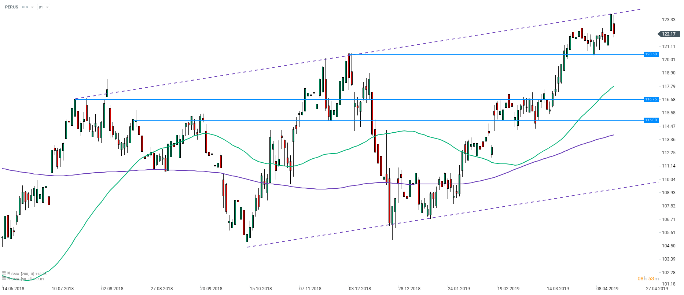
Task: Click the 02.08.2018 date on time axis
Action: 112,289
